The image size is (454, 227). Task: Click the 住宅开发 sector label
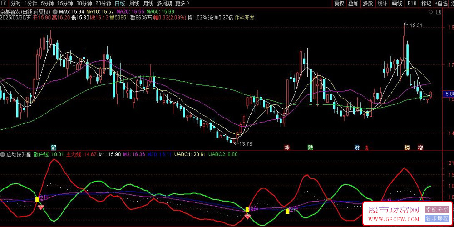coord(245,18)
